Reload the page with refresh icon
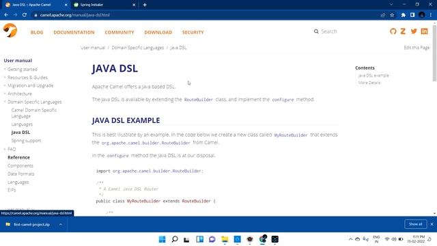437x246 pixels. pyautogui.click(x=25, y=15)
